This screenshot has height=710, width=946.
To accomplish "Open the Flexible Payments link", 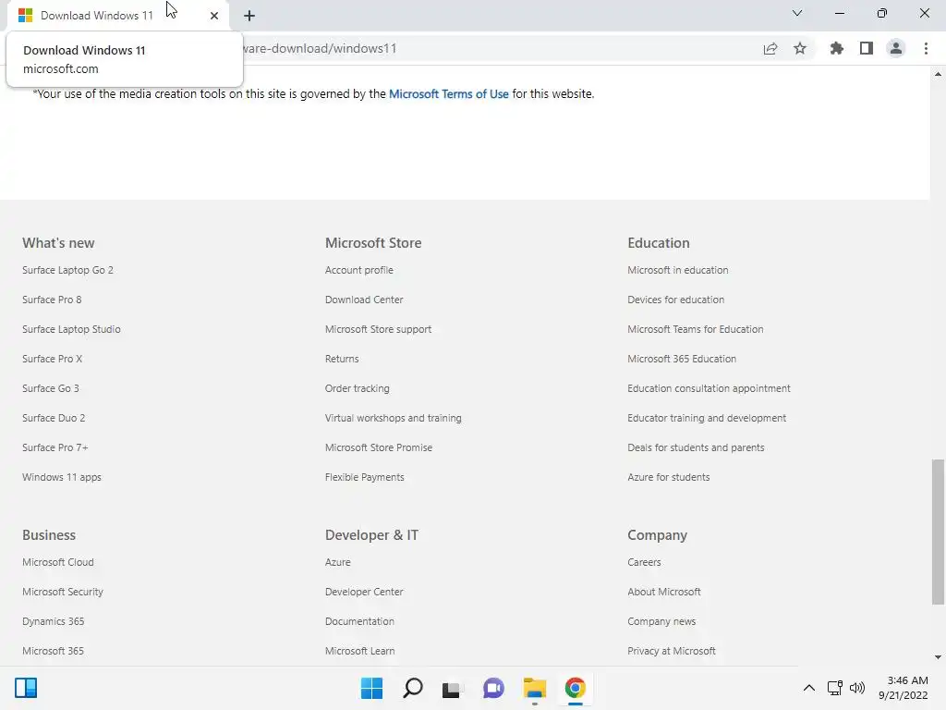I will click(x=364, y=477).
